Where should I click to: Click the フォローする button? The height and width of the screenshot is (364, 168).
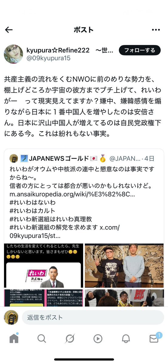(140, 50)
